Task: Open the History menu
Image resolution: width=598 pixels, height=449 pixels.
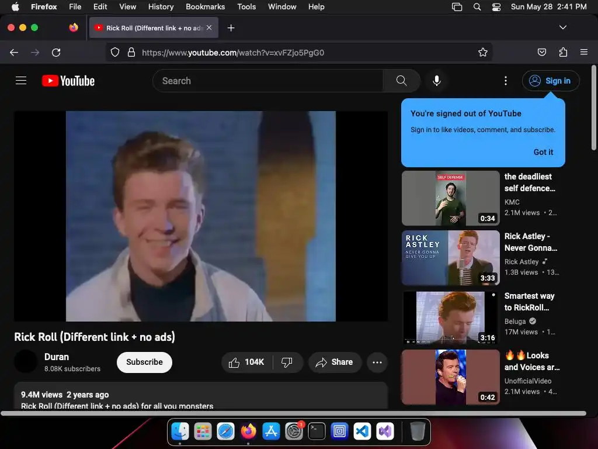Action: [x=161, y=6]
